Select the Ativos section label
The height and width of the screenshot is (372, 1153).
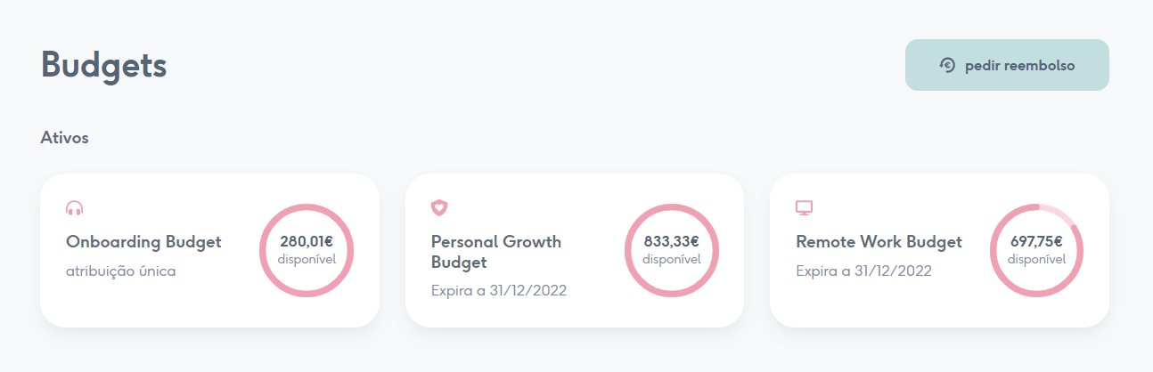pos(64,138)
